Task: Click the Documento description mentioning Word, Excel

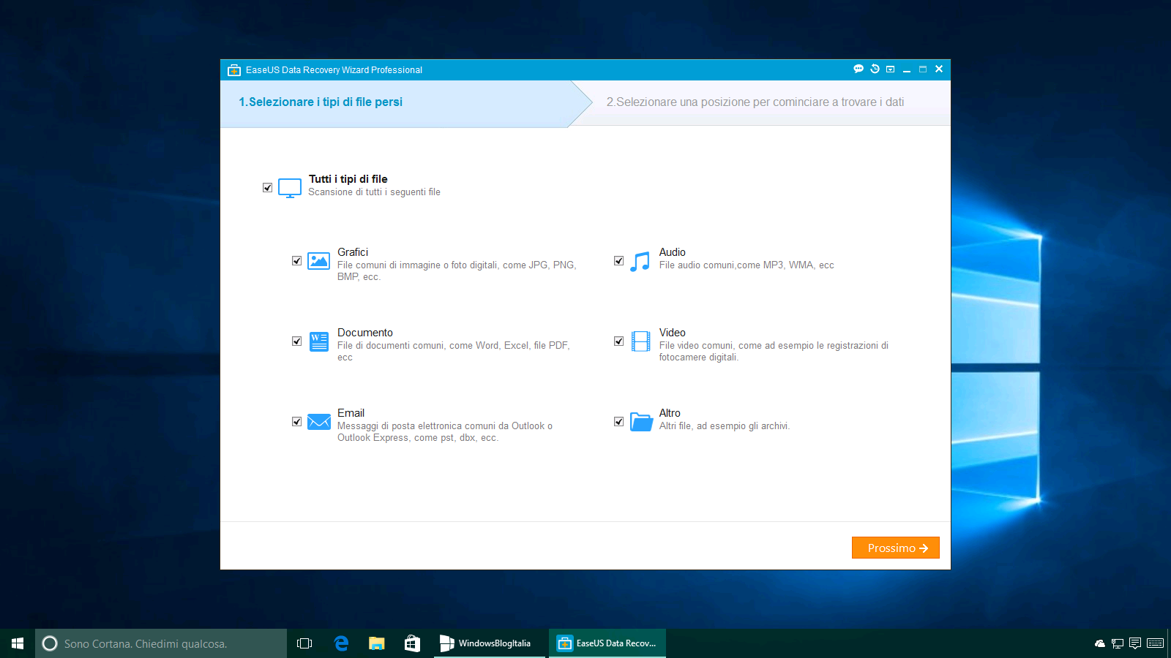Action: (454, 352)
